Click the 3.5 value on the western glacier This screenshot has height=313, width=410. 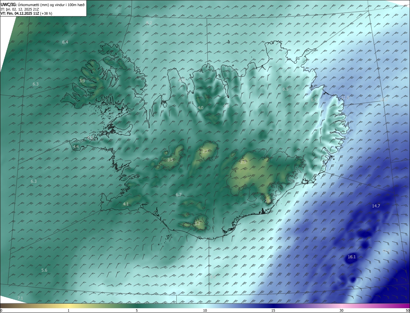click(170, 160)
